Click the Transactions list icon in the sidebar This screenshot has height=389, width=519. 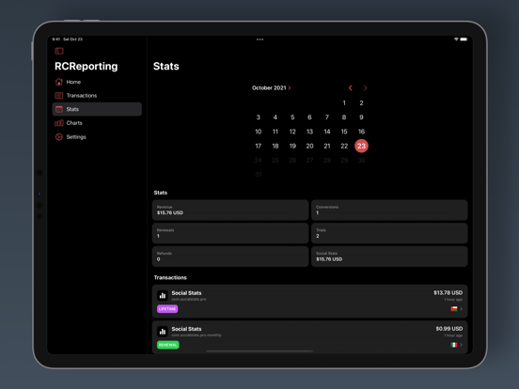(x=59, y=96)
